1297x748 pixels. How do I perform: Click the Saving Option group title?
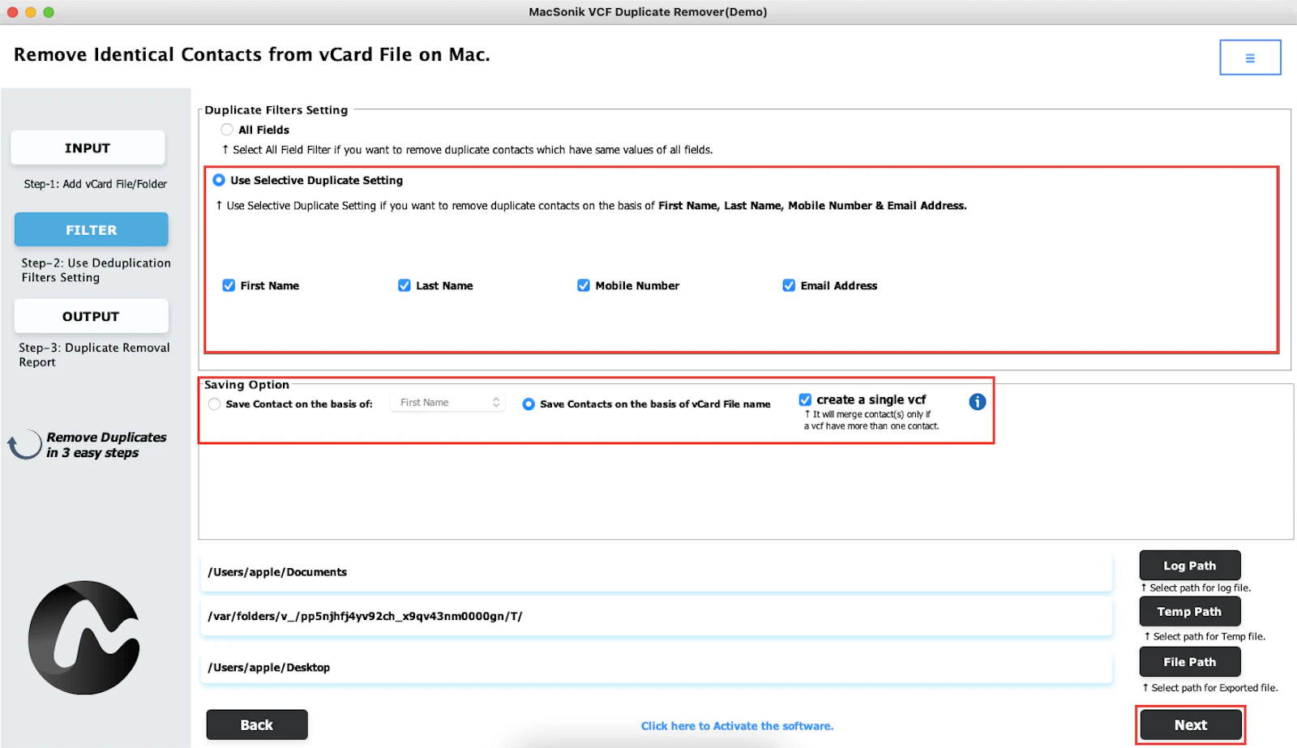point(246,385)
